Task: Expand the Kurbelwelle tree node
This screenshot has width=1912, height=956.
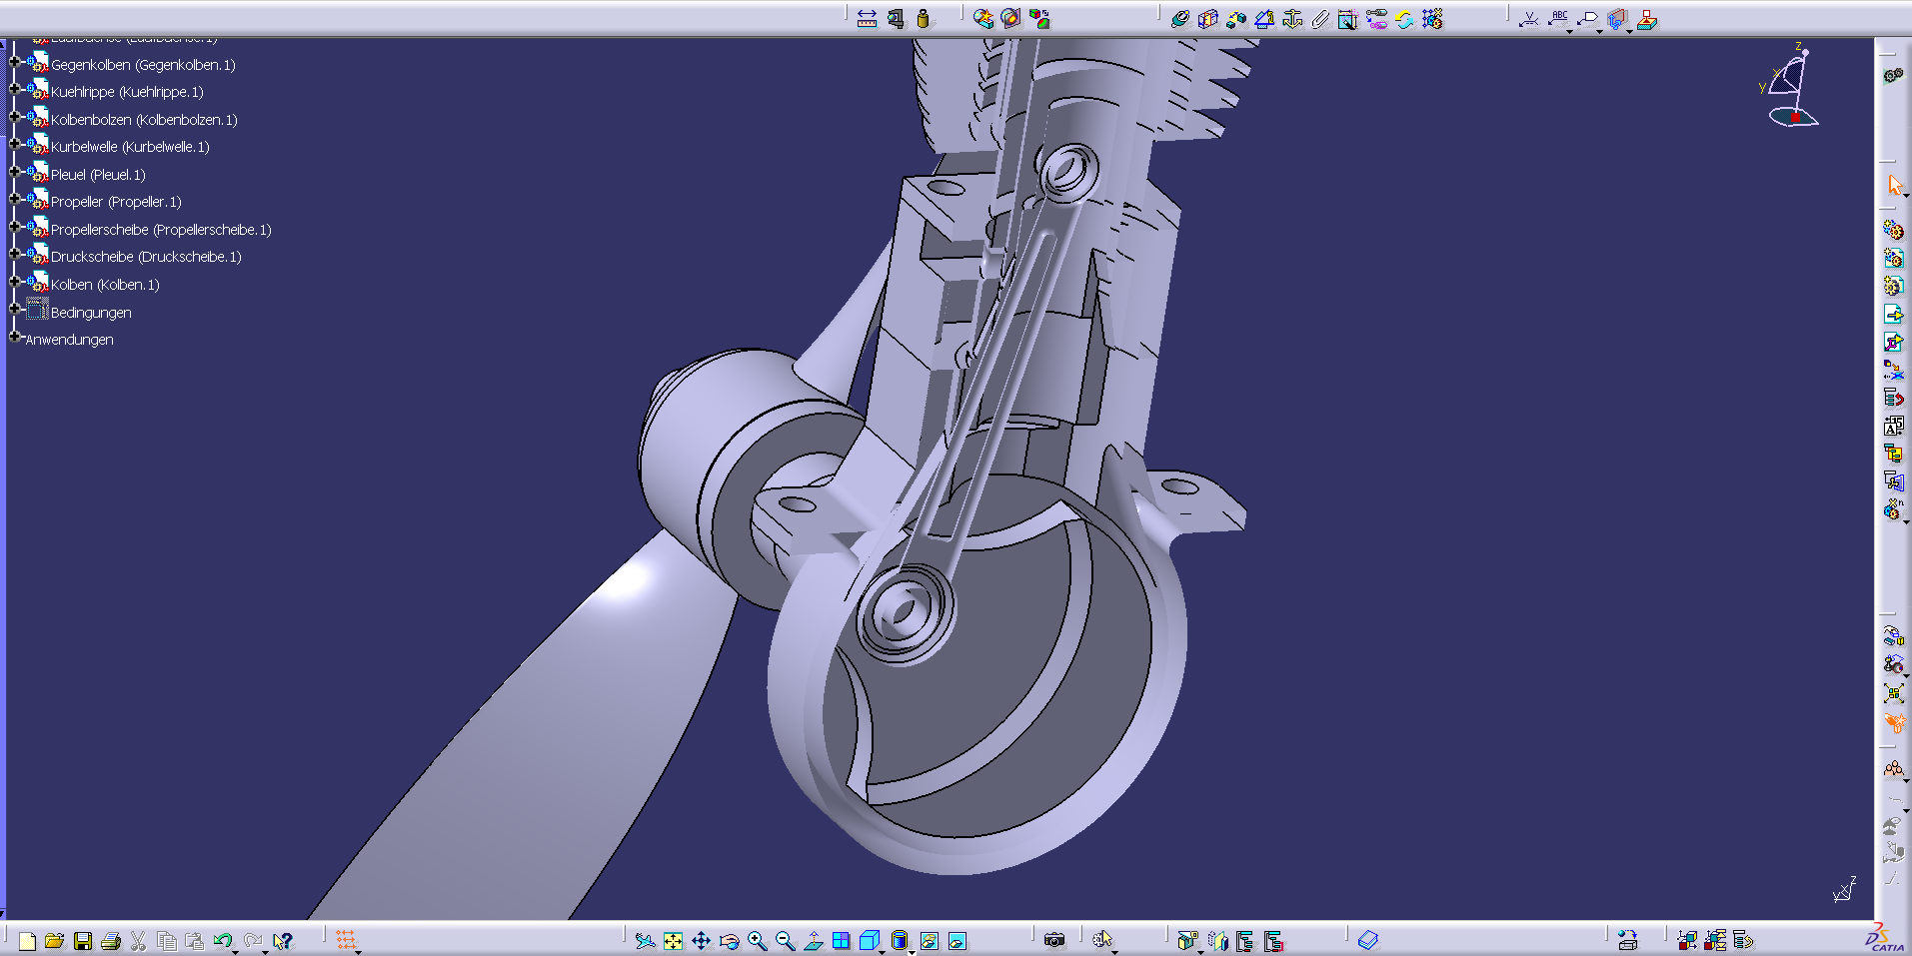Action: [15, 144]
